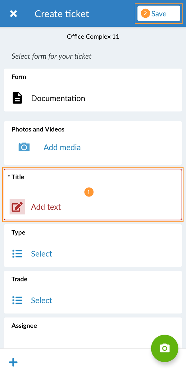The image size is (186, 375).
Task: Open the Trade Select dropdown
Action: coord(42,300)
